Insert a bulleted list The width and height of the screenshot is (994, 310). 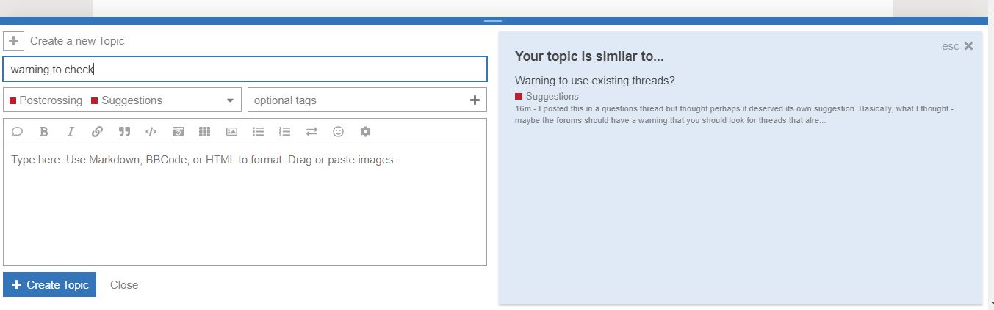258,132
